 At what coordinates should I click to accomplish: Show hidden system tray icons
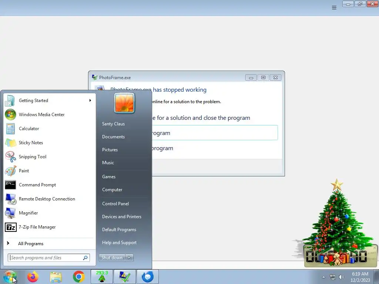[323, 277]
